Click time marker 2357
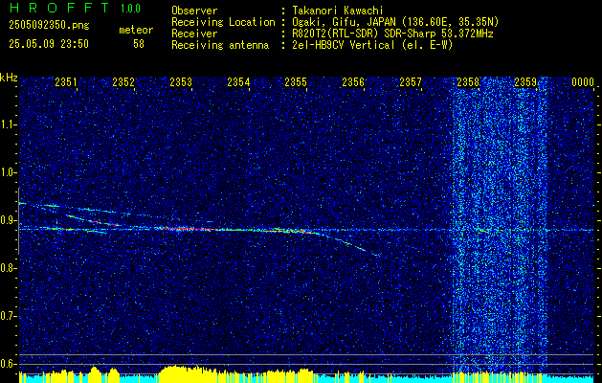Screen dimensions: 602x383 (411, 81)
